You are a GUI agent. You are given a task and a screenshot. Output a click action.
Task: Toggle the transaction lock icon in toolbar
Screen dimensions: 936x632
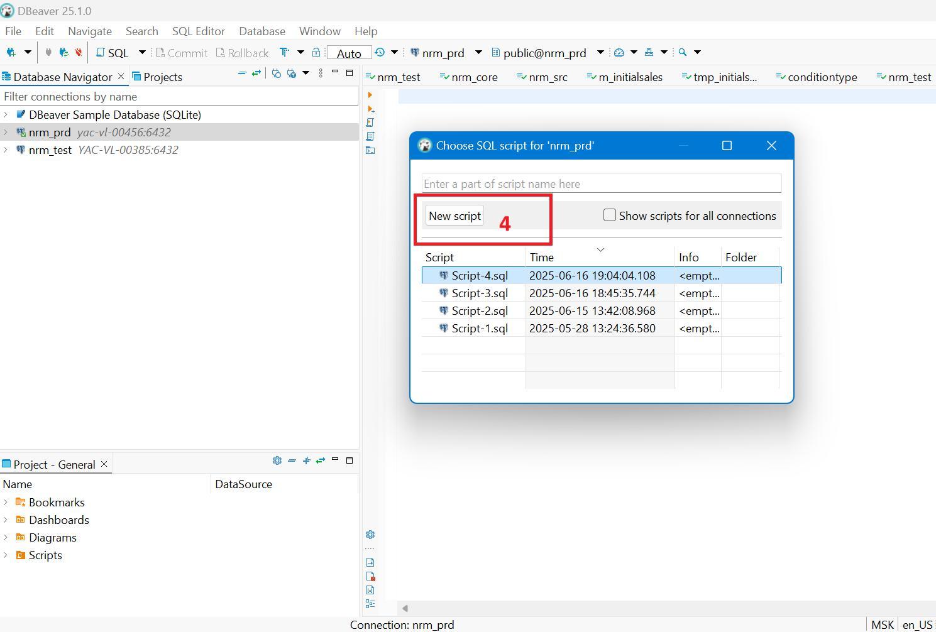click(316, 53)
